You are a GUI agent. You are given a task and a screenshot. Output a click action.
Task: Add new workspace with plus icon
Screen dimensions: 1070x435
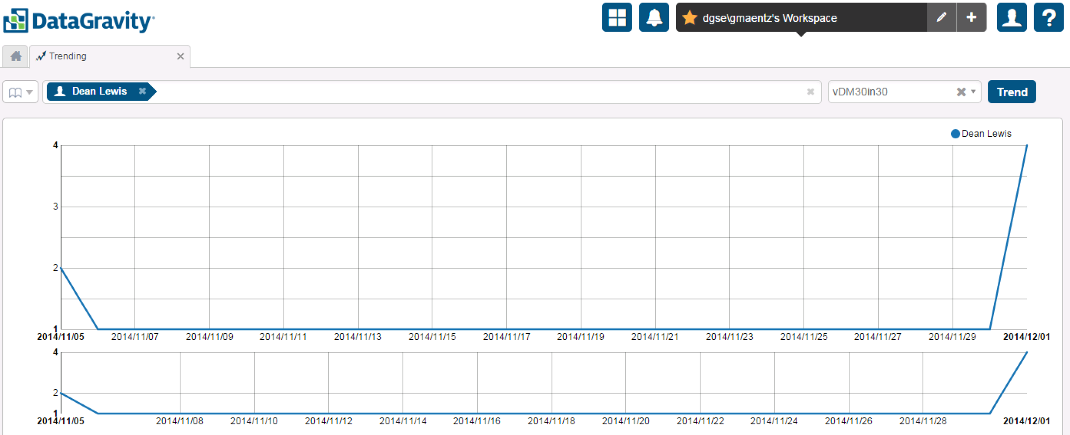click(972, 18)
